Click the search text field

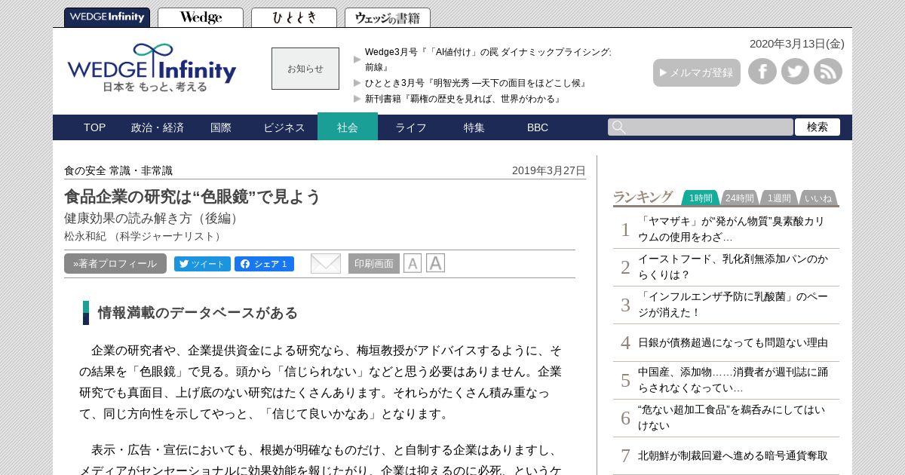[701, 127]
